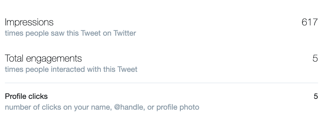Click 'Tweet' in the engagements description line
The width and height of the screenshot is (324, 121).
pos(127,69)
